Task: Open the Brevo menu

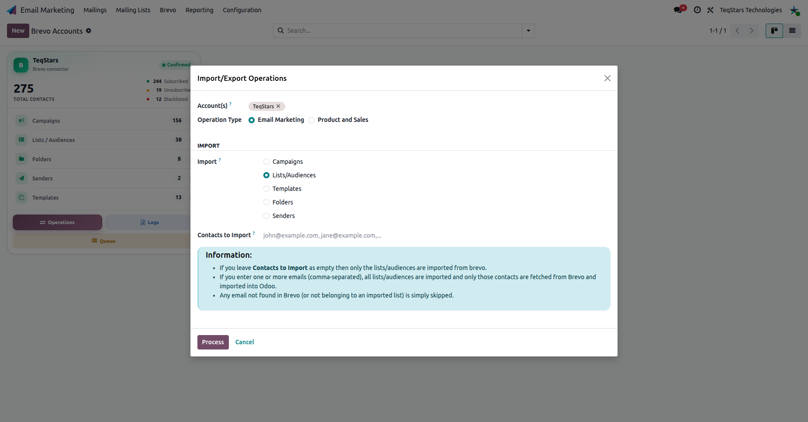Action: (168, 10)
